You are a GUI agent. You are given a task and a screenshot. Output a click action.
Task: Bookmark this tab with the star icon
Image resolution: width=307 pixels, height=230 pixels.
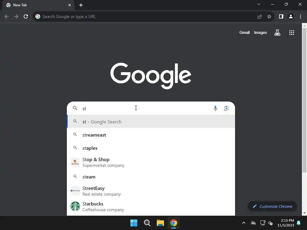[x=269, y=17]
